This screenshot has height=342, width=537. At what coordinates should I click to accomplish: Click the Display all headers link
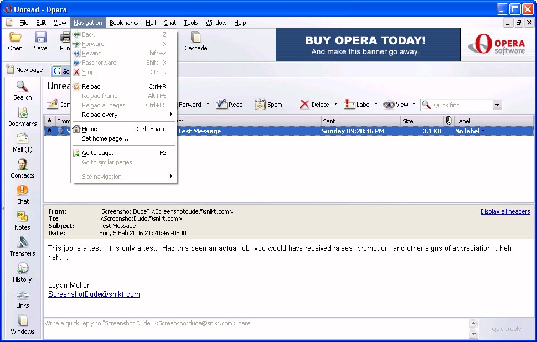[505, 211]
